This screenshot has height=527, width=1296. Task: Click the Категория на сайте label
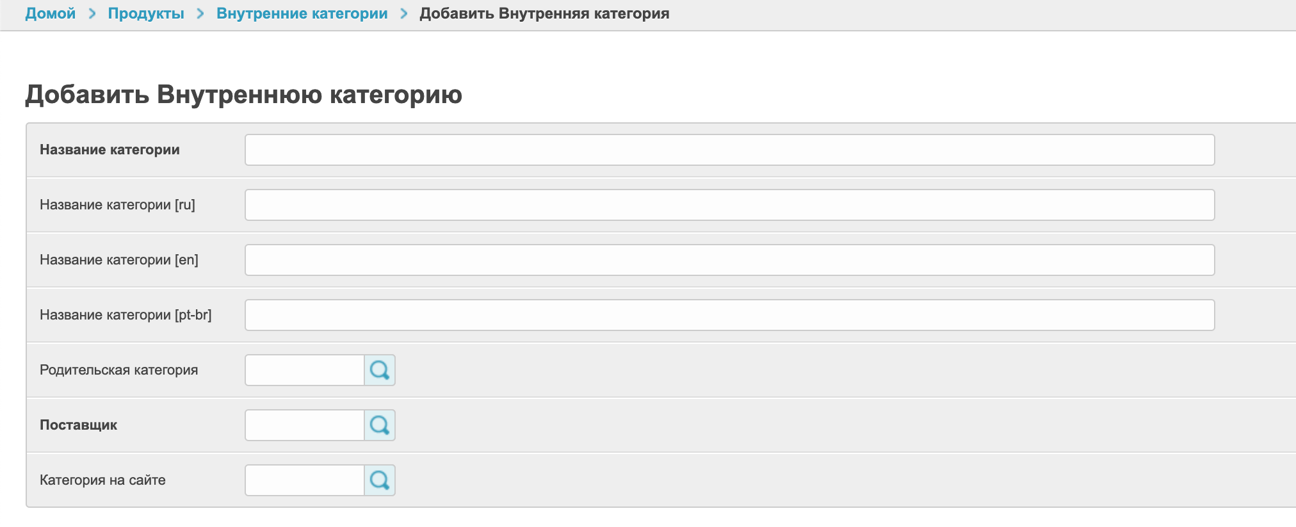[x=102, y=480]
